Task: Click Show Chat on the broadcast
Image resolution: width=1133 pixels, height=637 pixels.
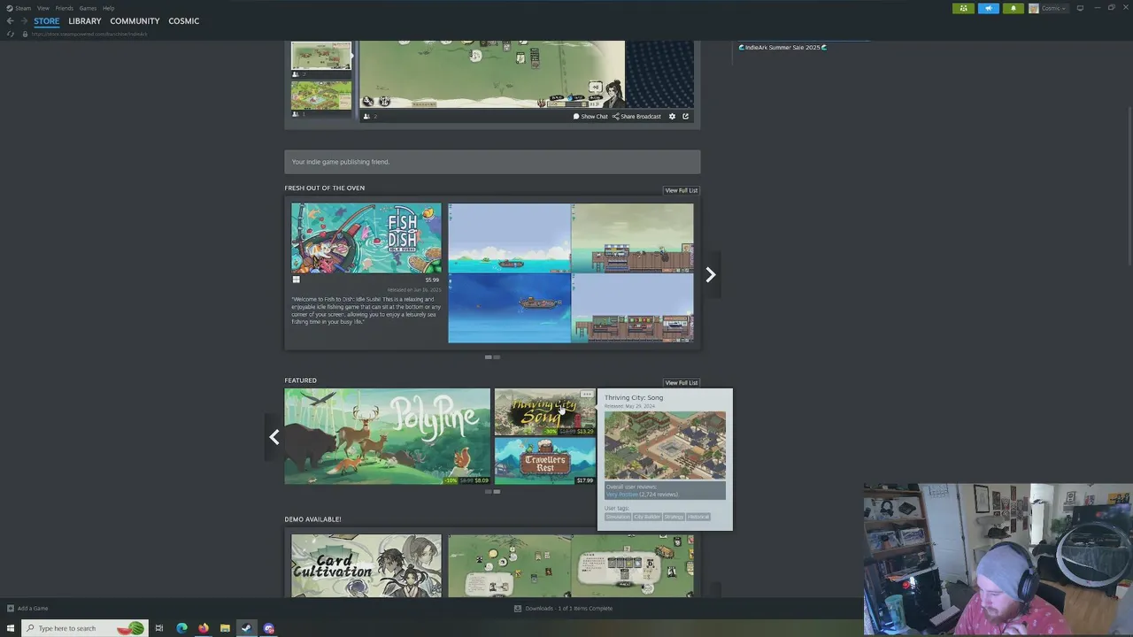Action: point(590,117)
